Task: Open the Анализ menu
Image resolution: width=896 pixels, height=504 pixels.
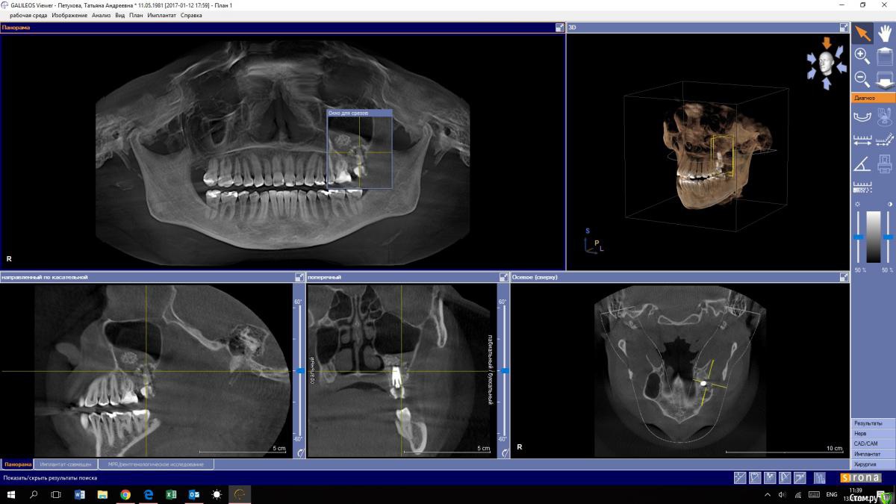Action: pyautogui.click(x=101, y=15)
